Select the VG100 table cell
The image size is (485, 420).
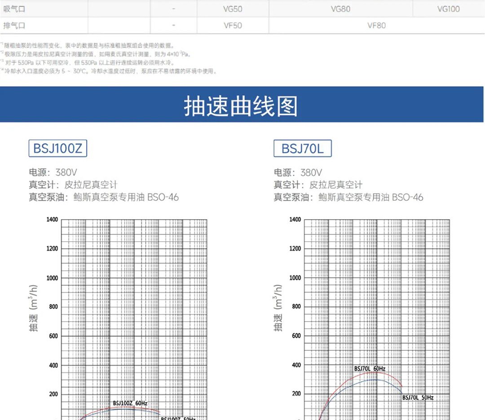(x=449, y=9)
